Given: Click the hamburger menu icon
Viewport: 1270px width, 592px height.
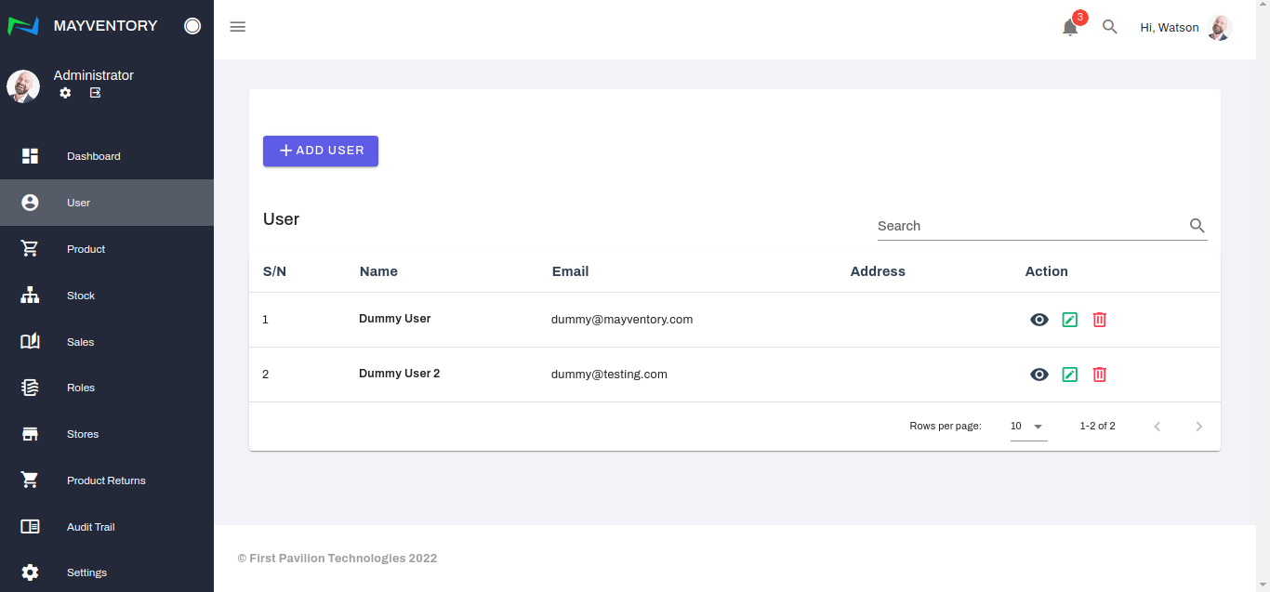Looking at the screenshot, I should tap(238, 27).
